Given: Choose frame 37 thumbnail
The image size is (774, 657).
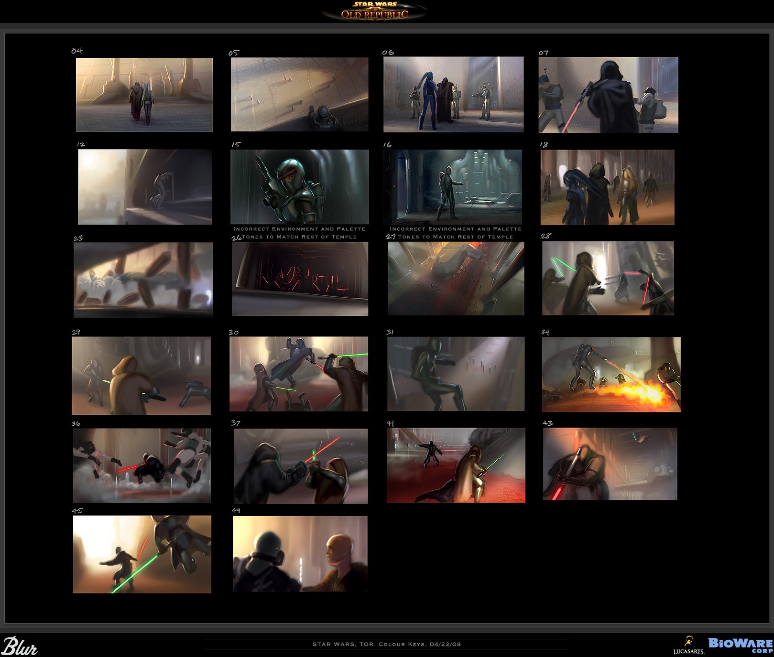Looking at the screenshot, I should pos(301,466).
